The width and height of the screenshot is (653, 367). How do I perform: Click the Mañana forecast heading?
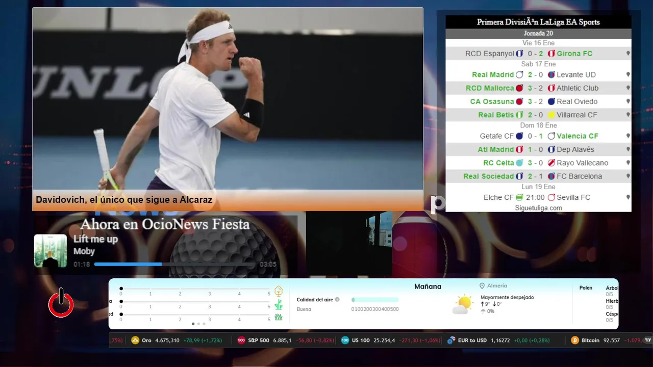coord(428,286)
